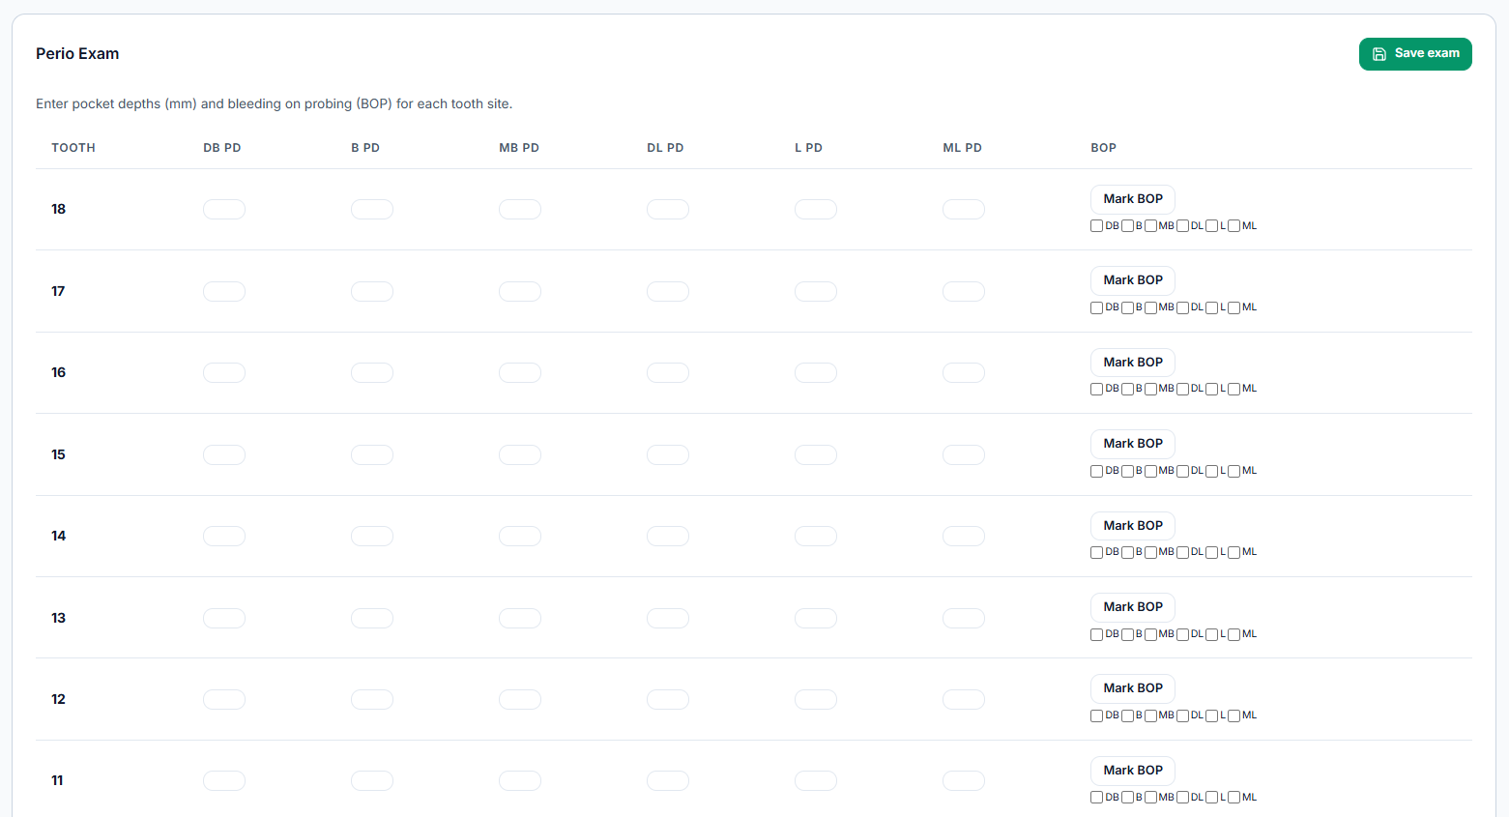Screen dimensions: 1509x817
Task: Click Mark BOP for tooth 15
Action: [x=1133, y=444]
